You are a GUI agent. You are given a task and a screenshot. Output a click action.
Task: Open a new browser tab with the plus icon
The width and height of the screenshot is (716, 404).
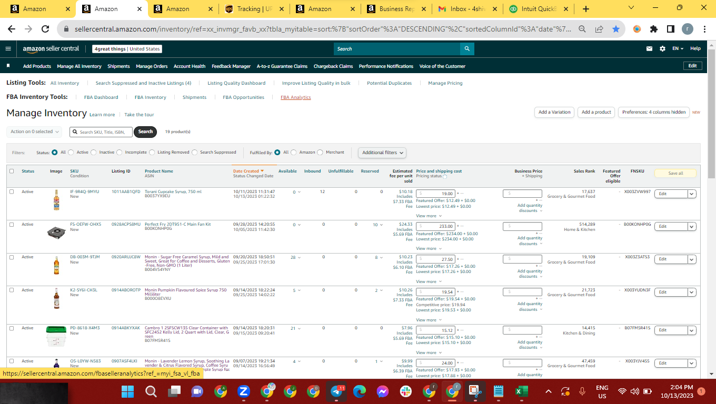(586, 9)
